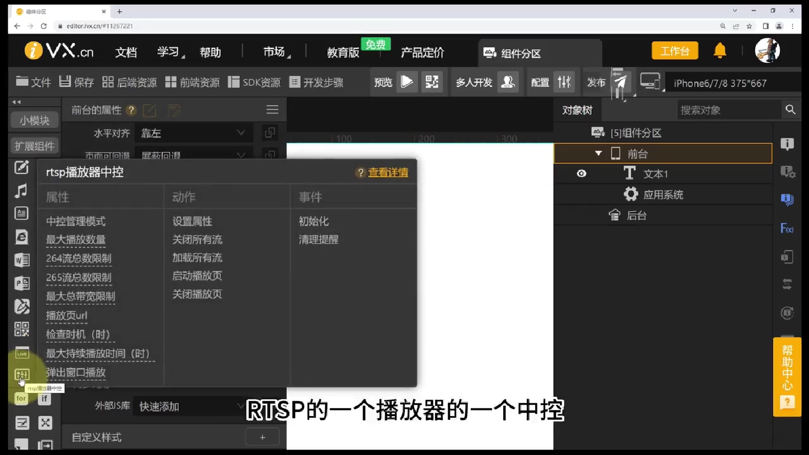Select the web browser (e) component icon
Screen dimensions: 809x455
click(21, 237)
